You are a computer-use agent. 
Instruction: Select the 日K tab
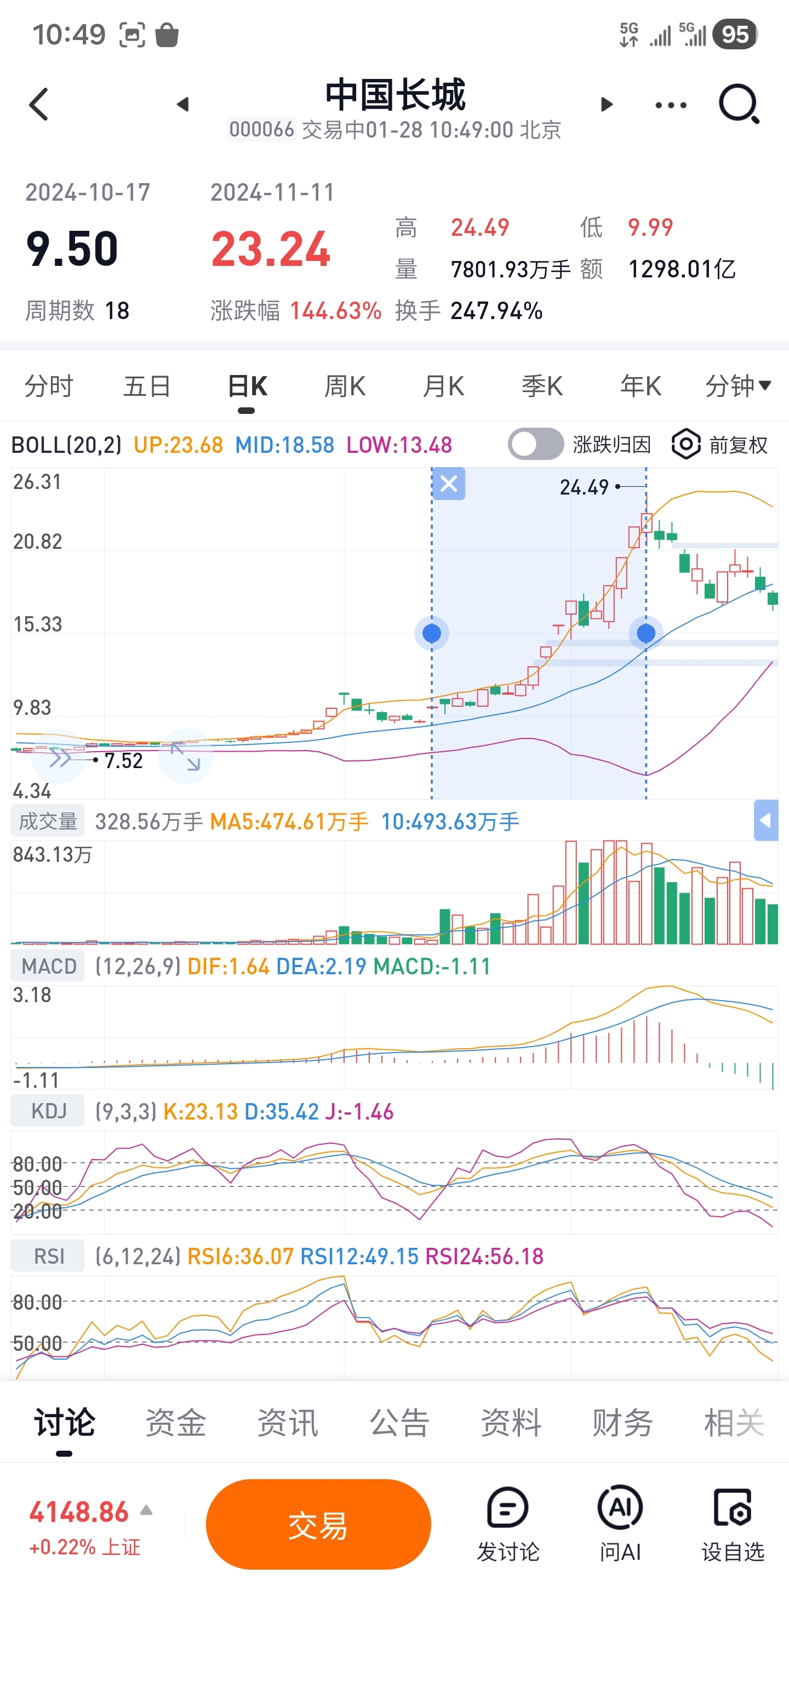coord(247,386)
